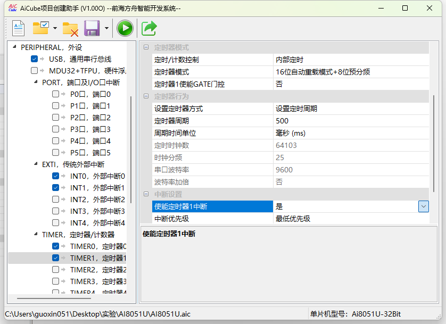This screenshot has width=446, height=324.
Task: Collapse the TIMER tree node
Action: pyautogui.click(x=36, y=234)
